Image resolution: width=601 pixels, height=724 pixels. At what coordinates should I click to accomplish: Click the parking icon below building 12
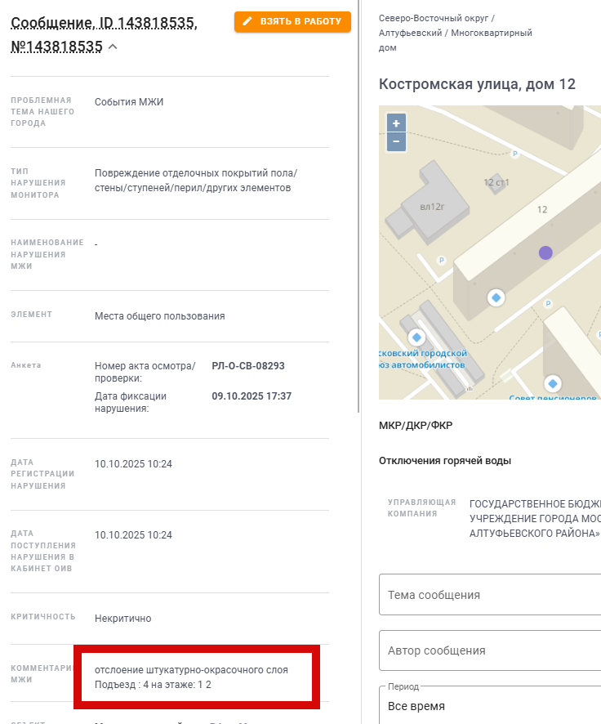coord(548,303)
